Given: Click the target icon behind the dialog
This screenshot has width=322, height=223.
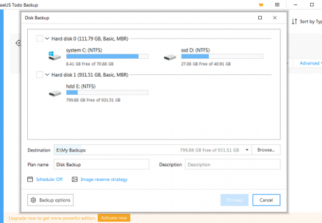Looking at the screenshot, I should (x=19, y=43).
